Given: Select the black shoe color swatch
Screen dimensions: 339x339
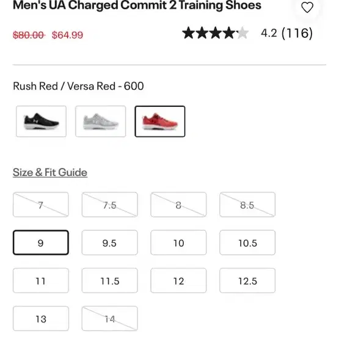Looking at the screenshot, I should (x=41, y=122).
